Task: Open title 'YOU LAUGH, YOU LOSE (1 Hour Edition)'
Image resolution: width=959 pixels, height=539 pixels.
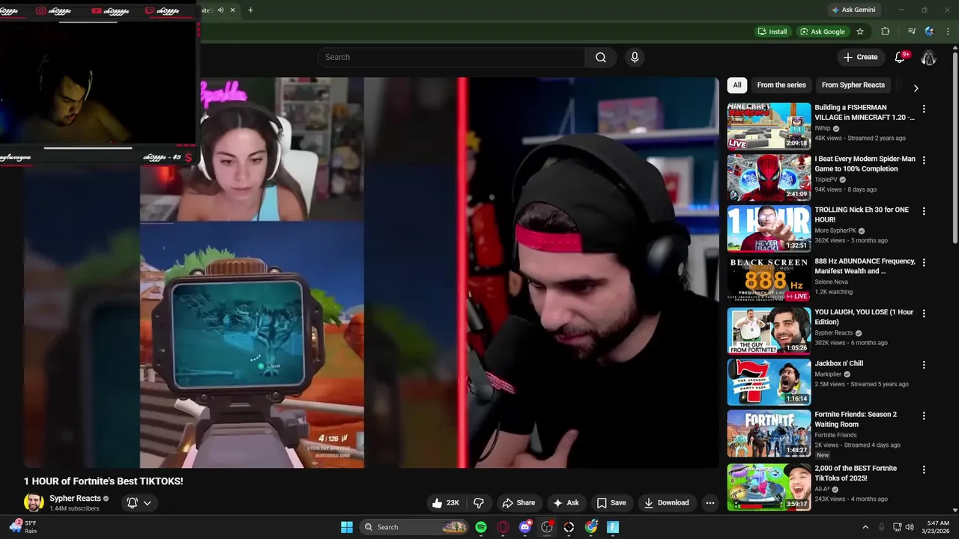Action: pyautogui.click(x=864, y=317)
